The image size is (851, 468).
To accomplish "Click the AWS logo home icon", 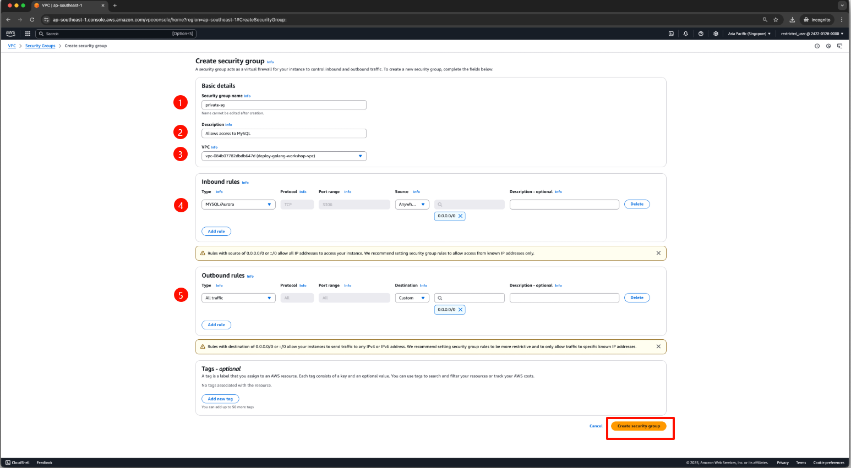I will [10, 34].
